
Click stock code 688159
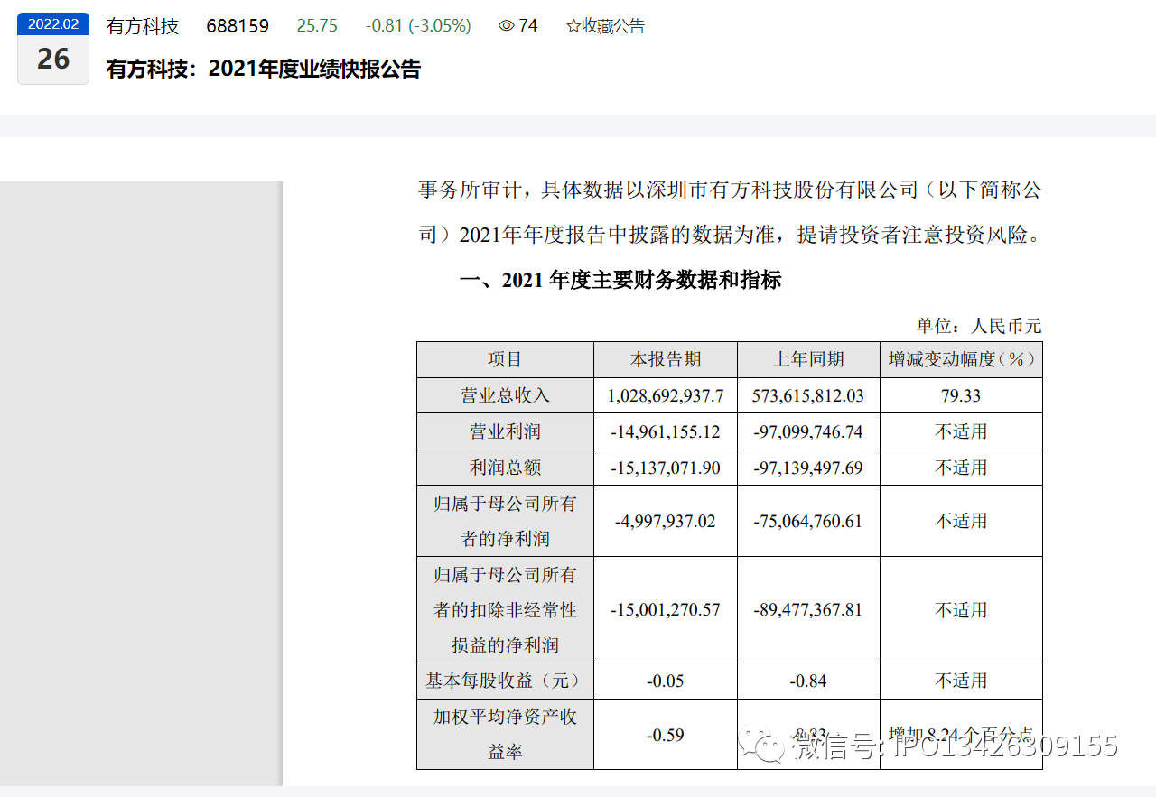point(238,26)
